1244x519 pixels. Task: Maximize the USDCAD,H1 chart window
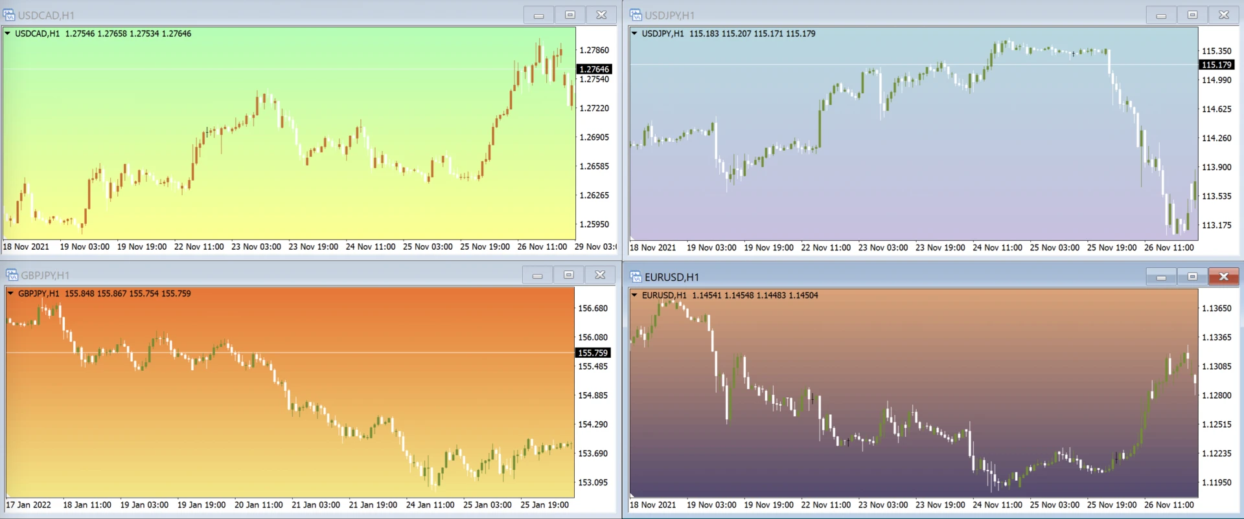570,15
